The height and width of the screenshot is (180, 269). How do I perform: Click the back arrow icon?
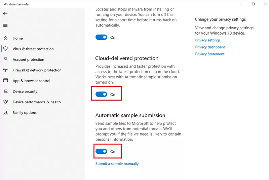(x=5, y=14)
